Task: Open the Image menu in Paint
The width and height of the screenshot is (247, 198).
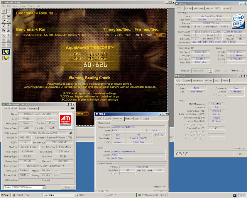Action: 22,6
